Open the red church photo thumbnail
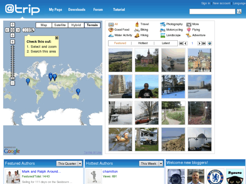 point(147,60)
